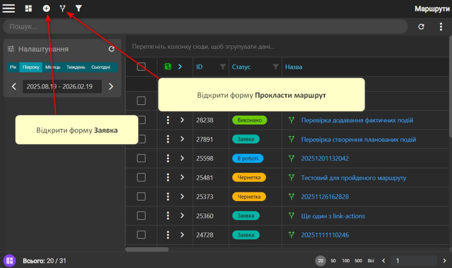Select the checkbox for row 25481

(141, 177)
